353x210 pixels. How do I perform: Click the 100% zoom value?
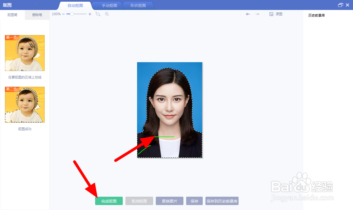[56, 14]
